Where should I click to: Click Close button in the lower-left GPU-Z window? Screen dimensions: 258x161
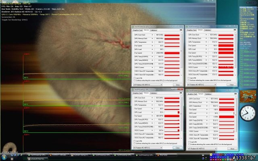click(178, 148)
